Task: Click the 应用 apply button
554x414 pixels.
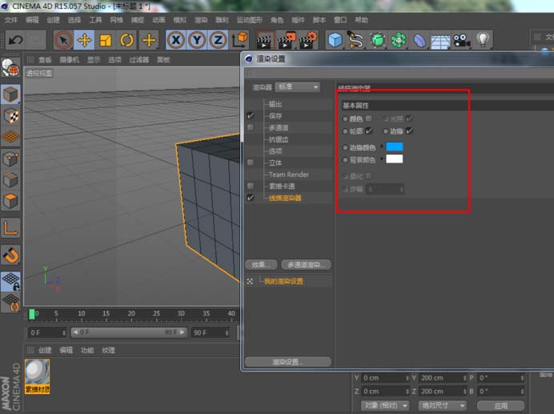Action: click(501, 406)
